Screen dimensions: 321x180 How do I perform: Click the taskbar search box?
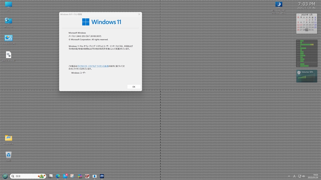tap(28, 176)
